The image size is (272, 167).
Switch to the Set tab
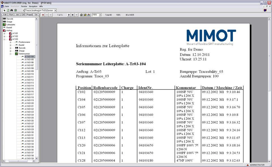[x=36, y=14]
